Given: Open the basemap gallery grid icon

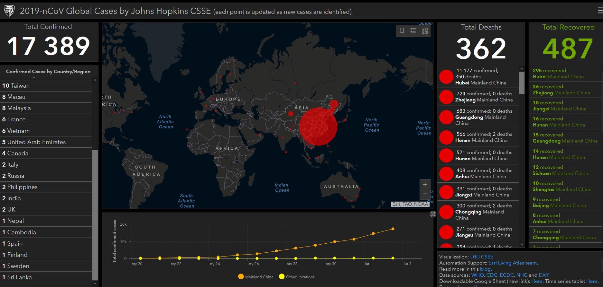Looking at the screenshot, I should tap(425, 31).
